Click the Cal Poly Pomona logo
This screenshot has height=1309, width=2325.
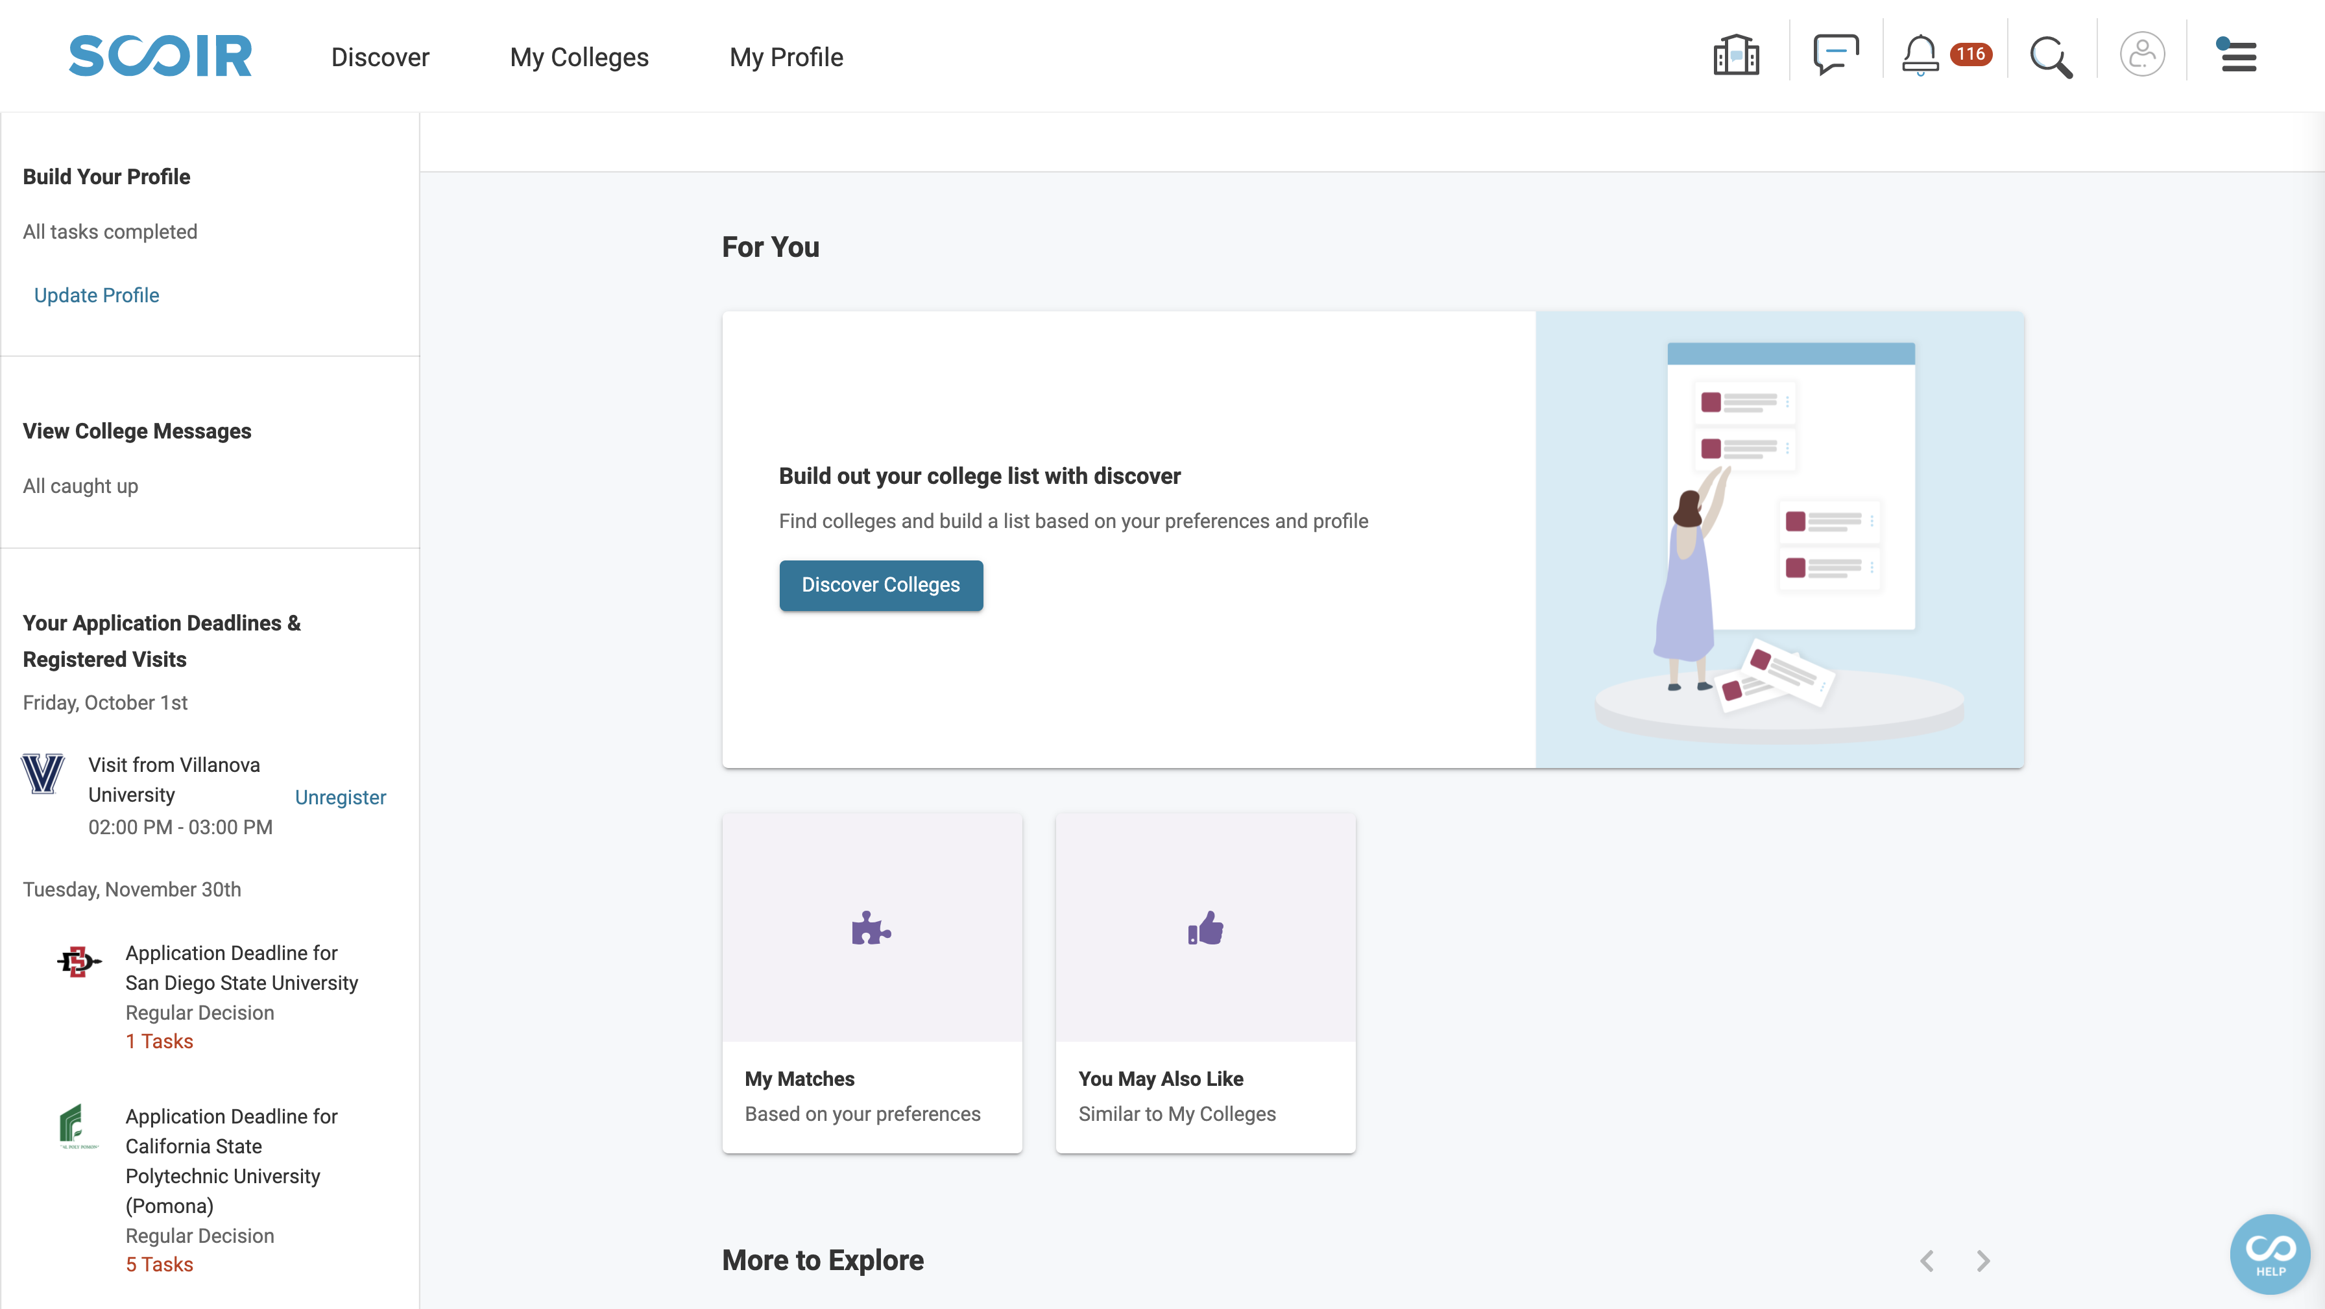click(x=78, y=1125)
